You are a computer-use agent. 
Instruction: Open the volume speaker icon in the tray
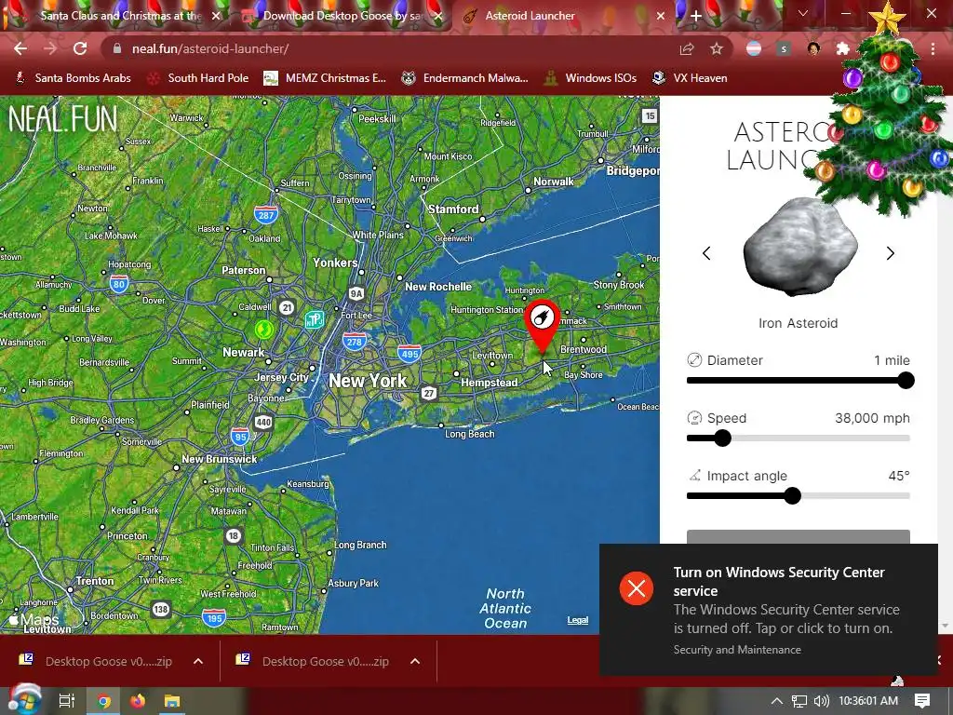point(821,701)
